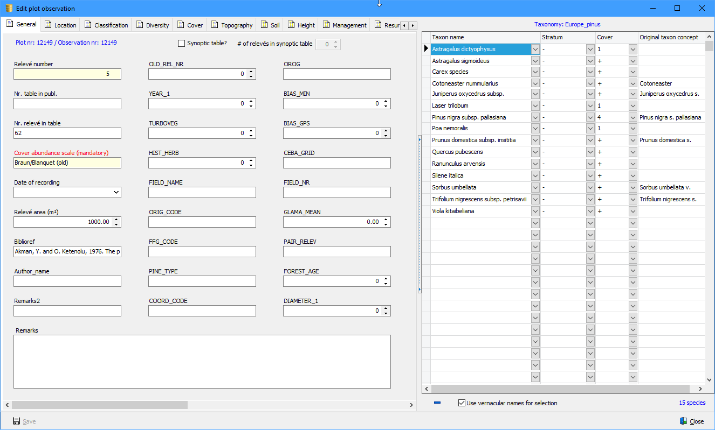The width and height of the screenshot is (715, 430).
Task: Uncheck Use vernacular names for selection
Action: pos(462,403)
